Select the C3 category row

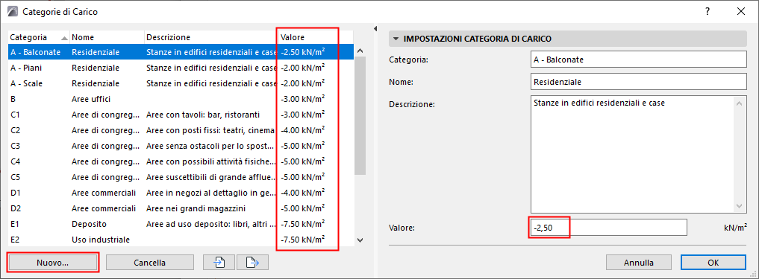[x=181, y=146]
